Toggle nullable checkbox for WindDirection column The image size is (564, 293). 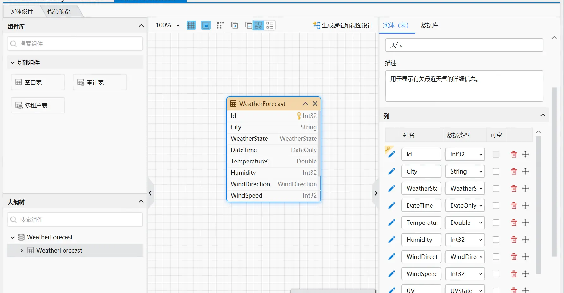click(496, 257)
